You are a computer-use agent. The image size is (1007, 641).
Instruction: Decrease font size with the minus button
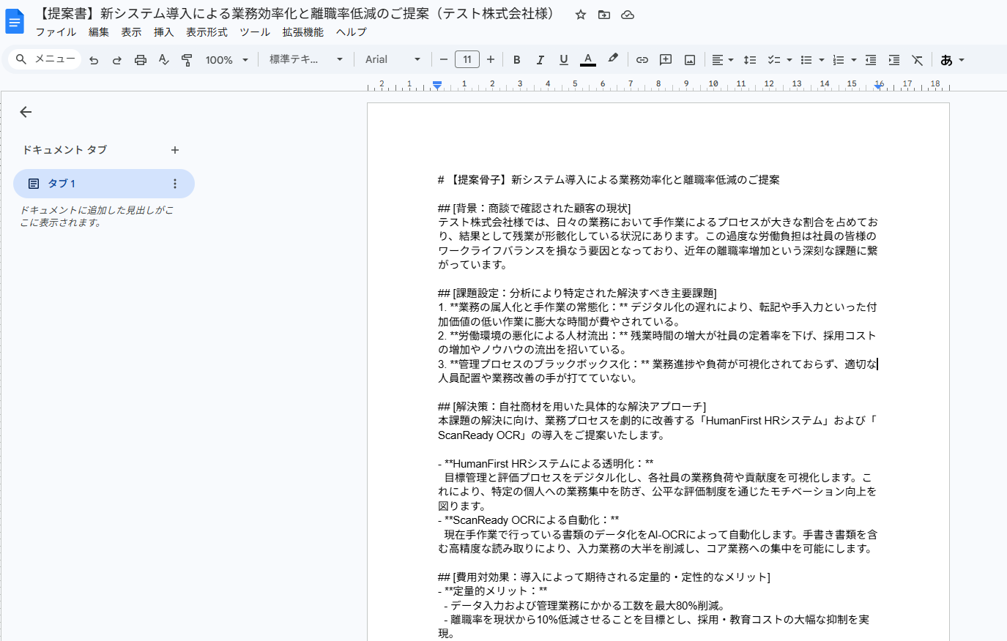click(x=443, y=59)
